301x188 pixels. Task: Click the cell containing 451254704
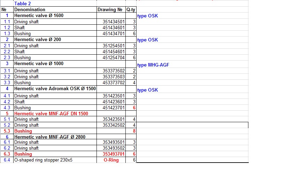tap(114, 57)
